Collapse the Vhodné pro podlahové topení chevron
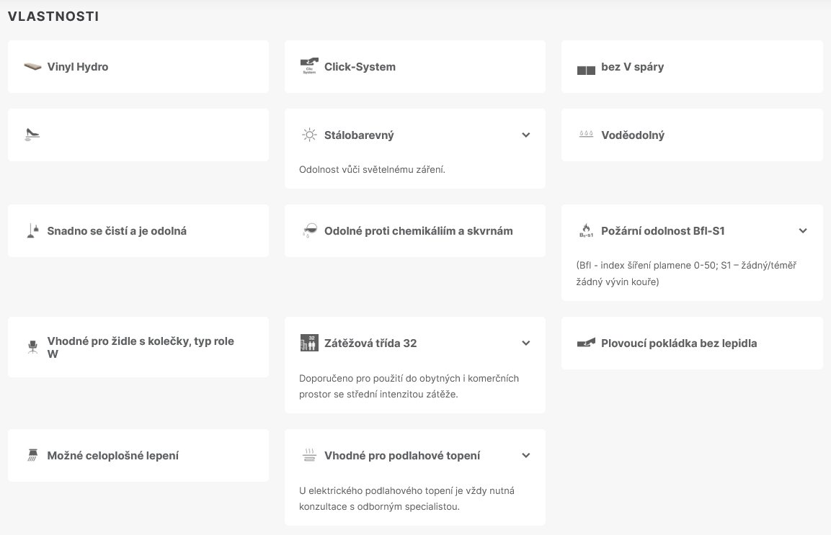The width and height of the screenshot is (831, 535). (x=526, y=456)
